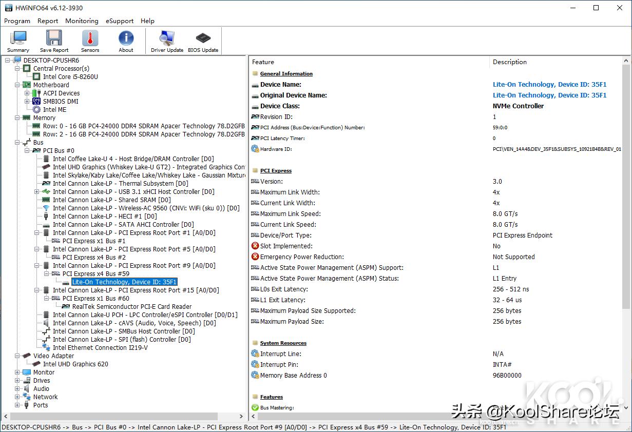Launch Sensors monitoring via thermometer icon

[x=90, y=38]
